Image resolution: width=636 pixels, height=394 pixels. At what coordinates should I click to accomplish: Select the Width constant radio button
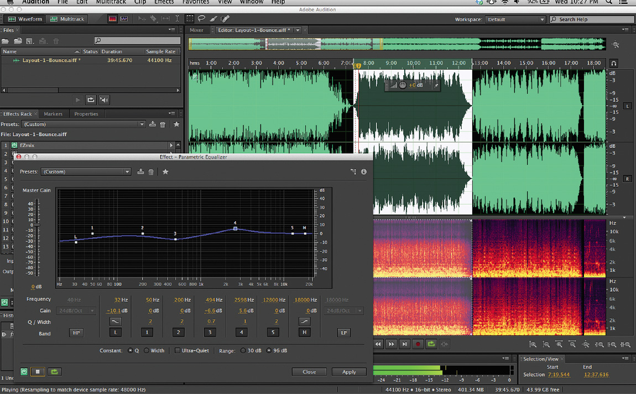[147, 350]
